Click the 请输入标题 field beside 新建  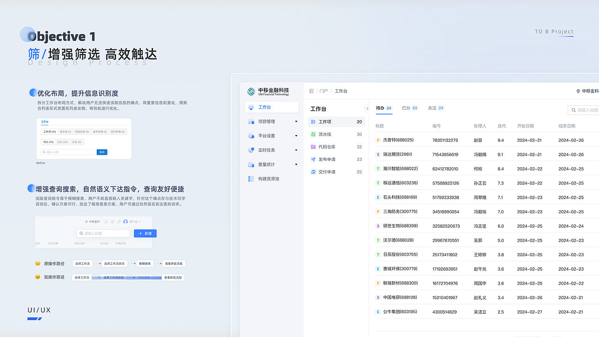[x=103, y=233]
